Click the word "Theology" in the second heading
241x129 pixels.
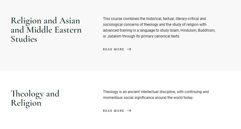[27, 94]
